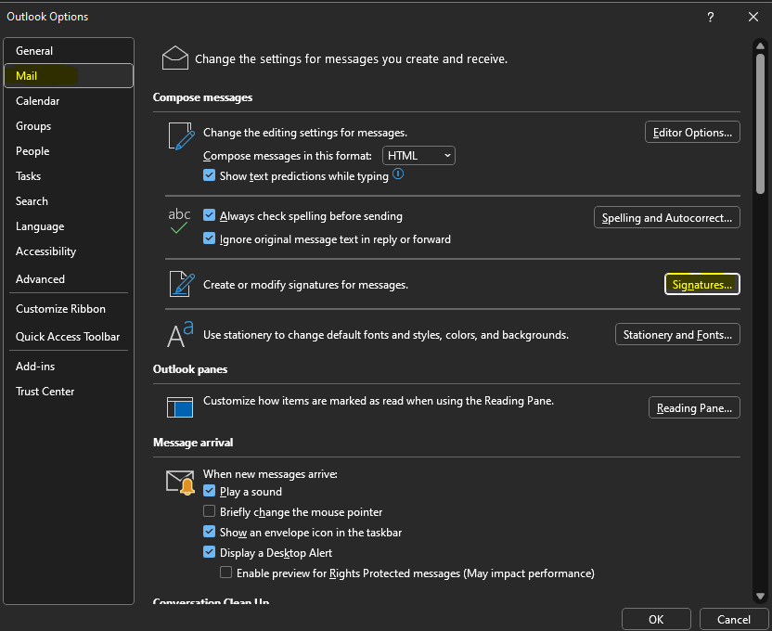Click the stationery Aa fonts icon
772x631 pixels.
[x=179, y=333]
